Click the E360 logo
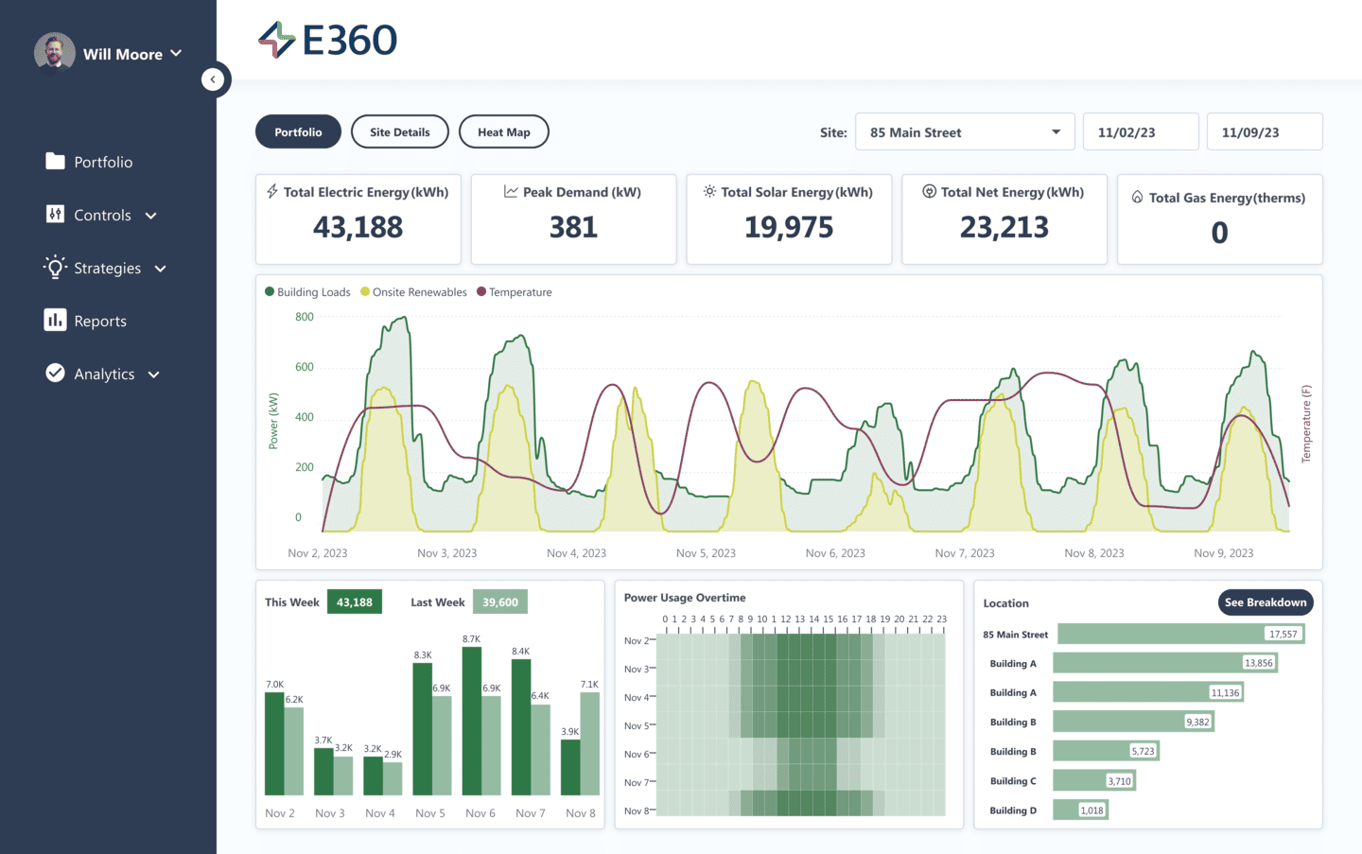 pos(325,41)
